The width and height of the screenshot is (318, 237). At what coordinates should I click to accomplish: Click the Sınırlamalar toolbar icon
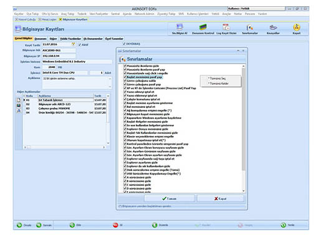click(x=249, y=27)
